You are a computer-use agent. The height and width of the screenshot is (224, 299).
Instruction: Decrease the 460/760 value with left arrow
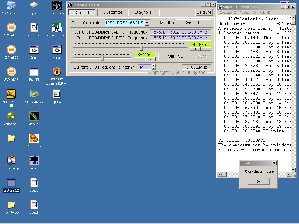coord(195,49)
